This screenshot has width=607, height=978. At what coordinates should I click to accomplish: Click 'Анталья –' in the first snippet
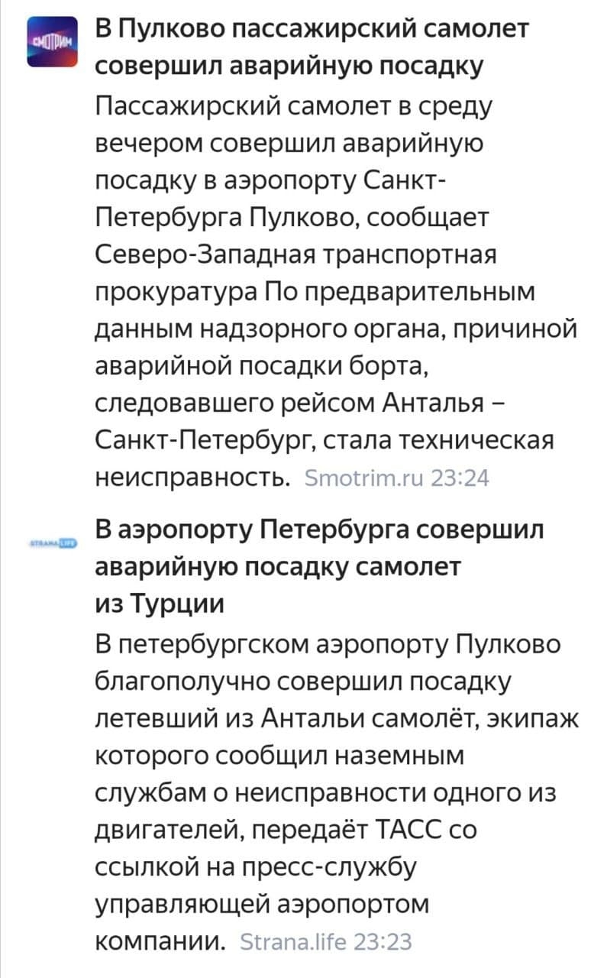[x=441, y=403]
